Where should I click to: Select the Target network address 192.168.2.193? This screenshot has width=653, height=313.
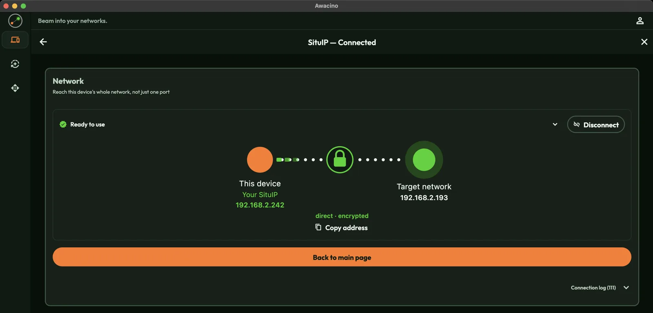point(424,198)
